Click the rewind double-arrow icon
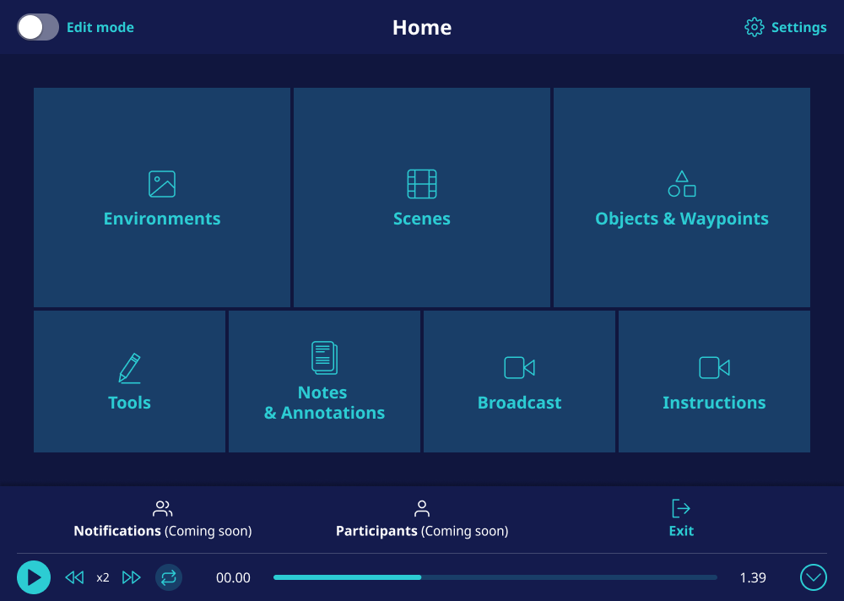The height and width of the screenshot is (601, 844). point(74,578)
